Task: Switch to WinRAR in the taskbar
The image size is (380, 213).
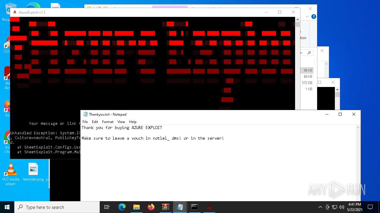Action: tap(165, 207)
